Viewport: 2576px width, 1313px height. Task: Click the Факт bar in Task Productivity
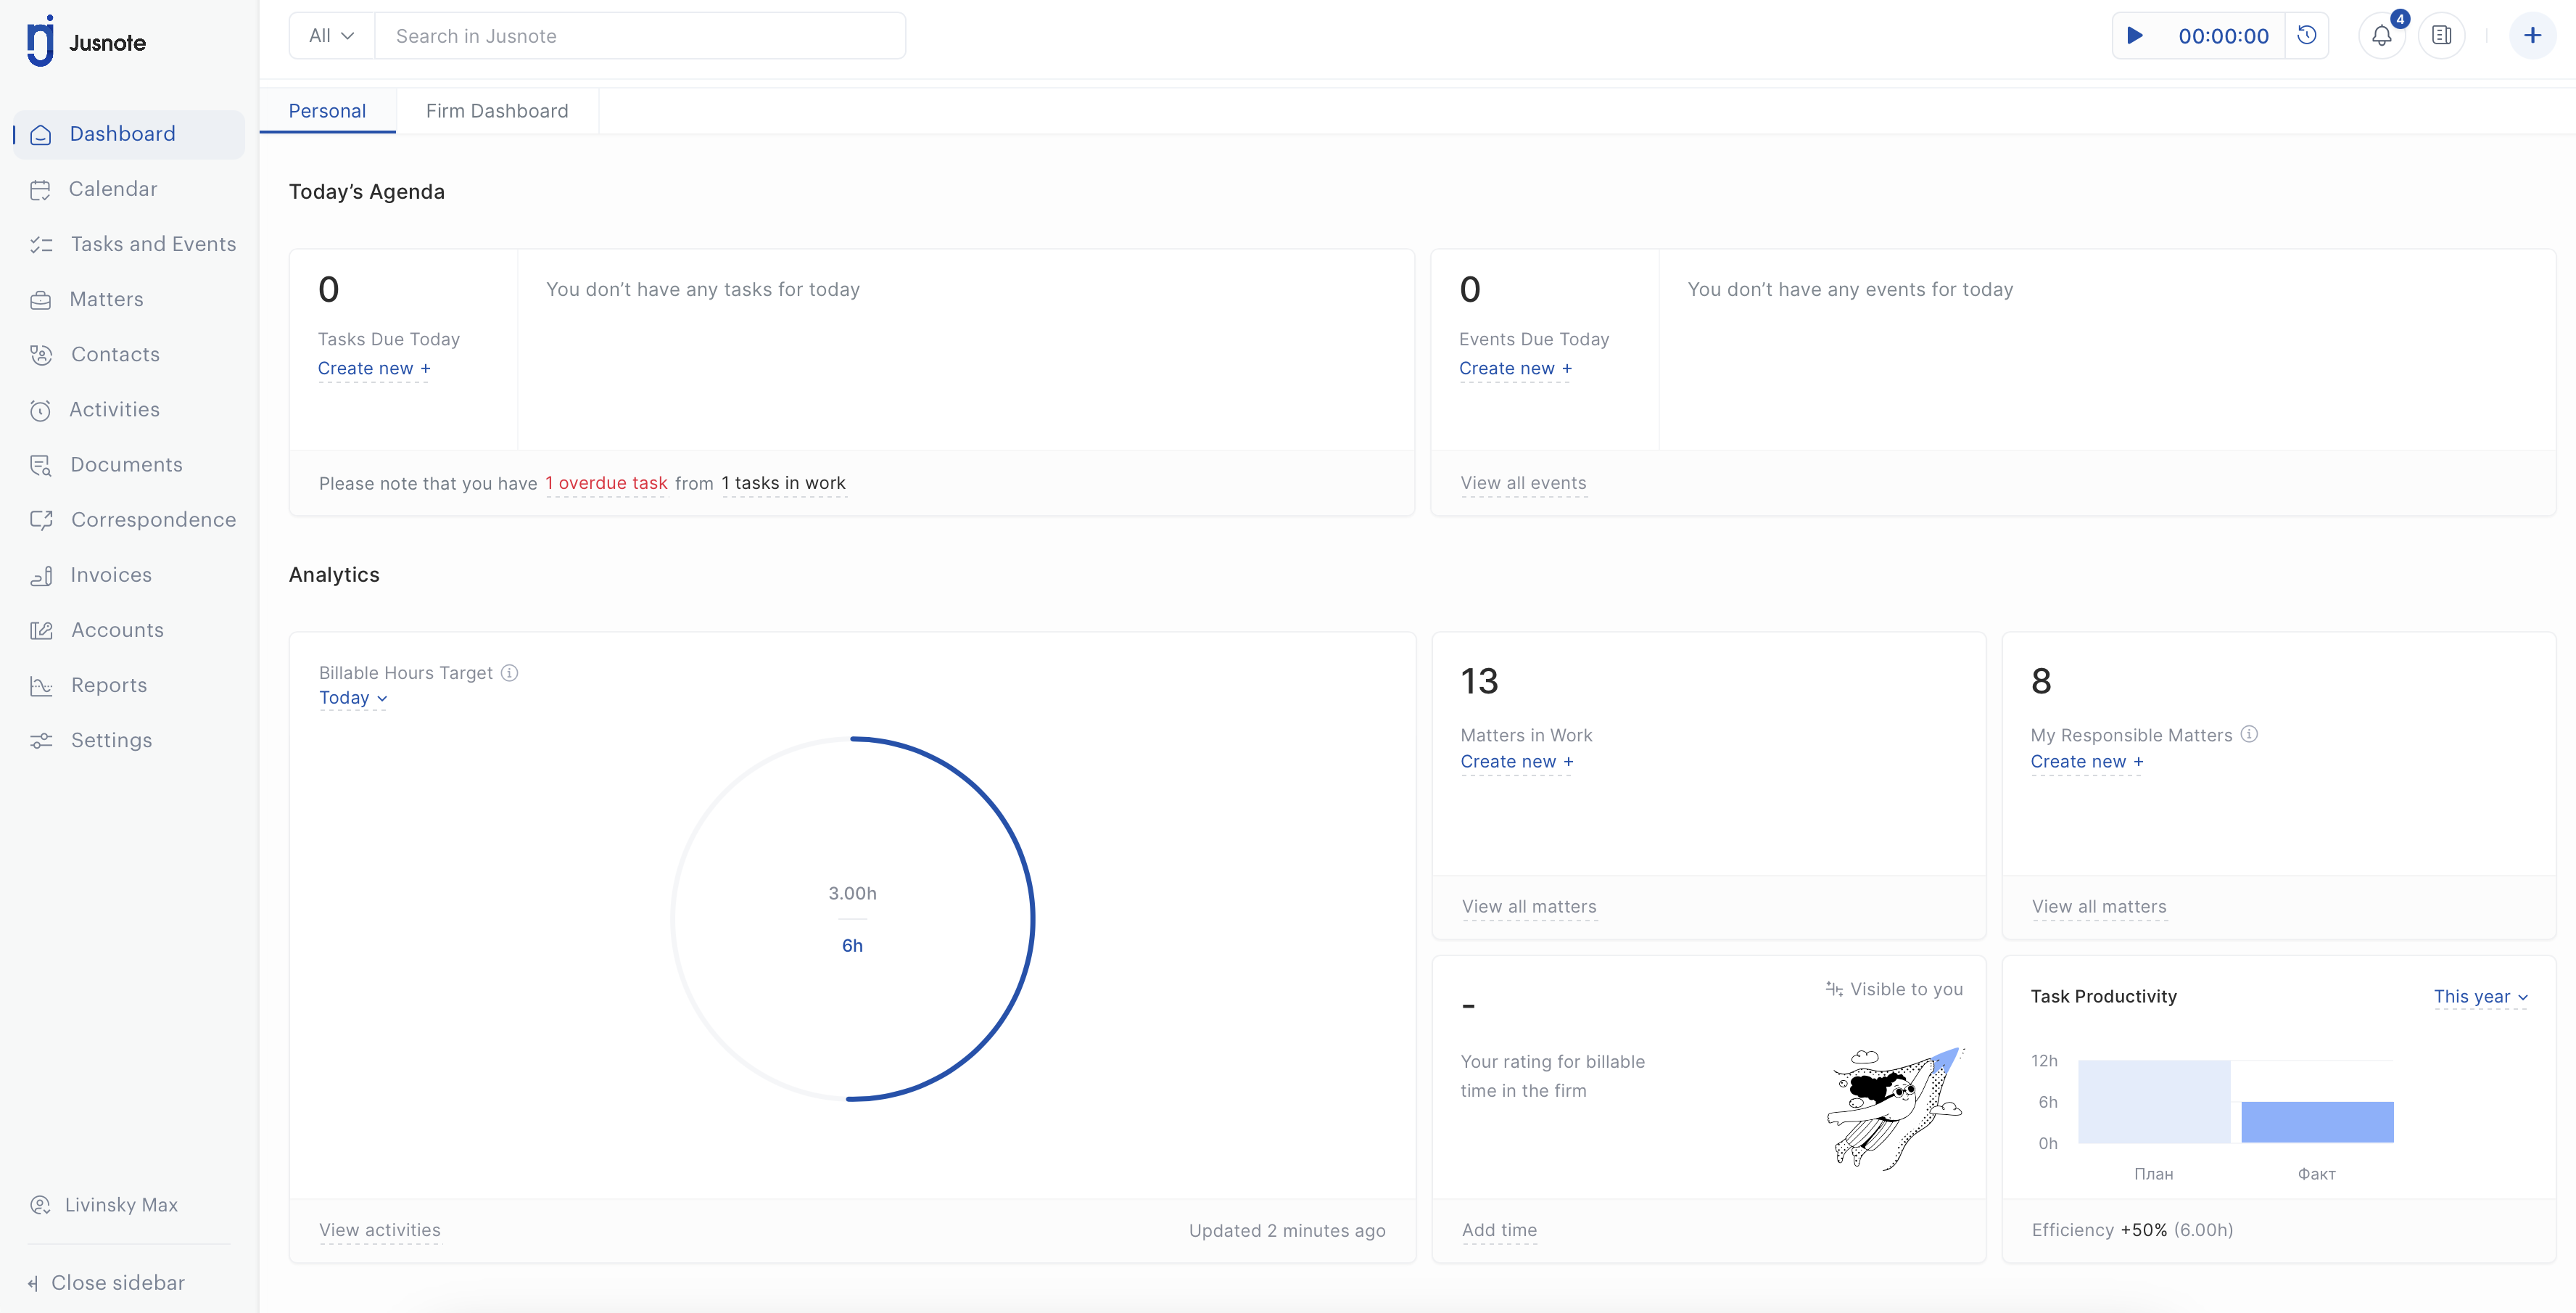point(2317,1122)
